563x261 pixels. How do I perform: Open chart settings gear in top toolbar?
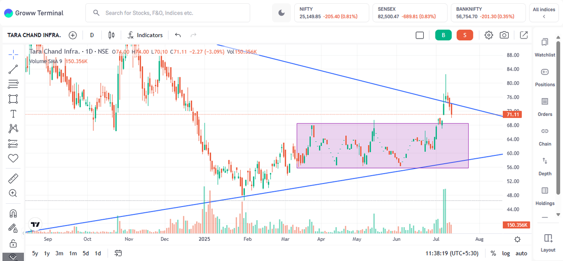click(x=489, y=35)
